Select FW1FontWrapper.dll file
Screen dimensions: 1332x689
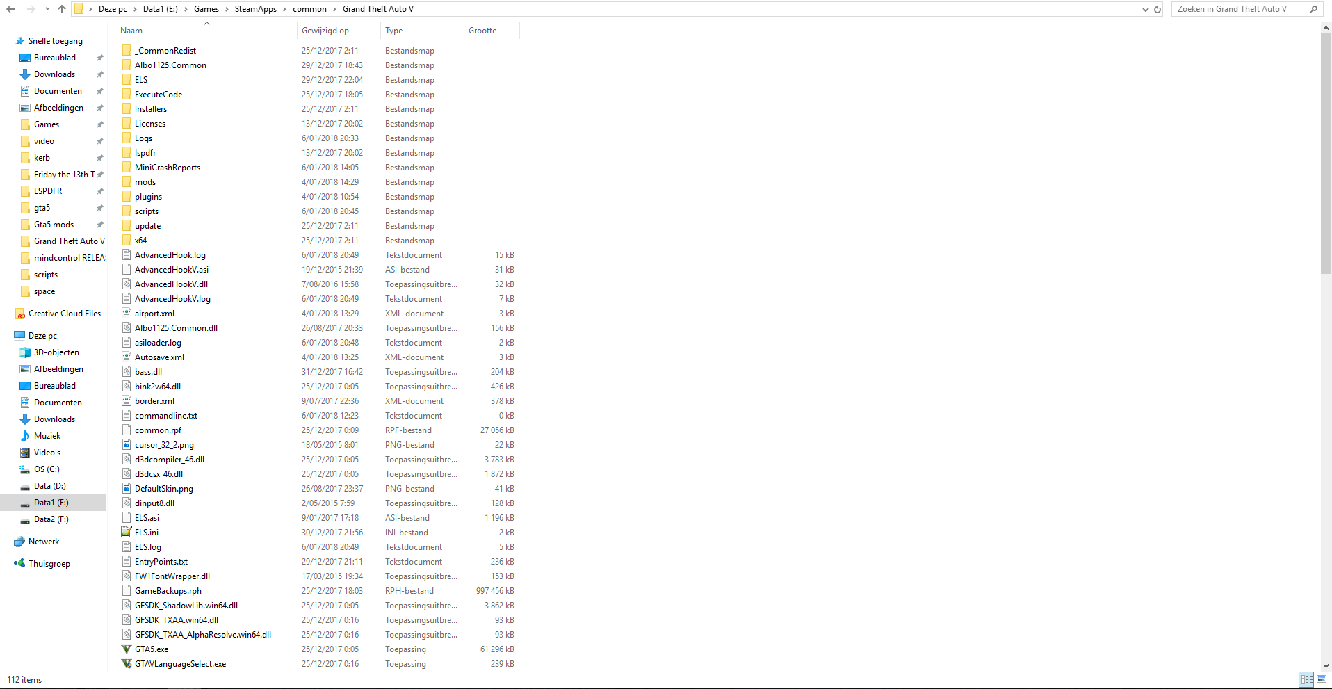tap(172, 576)
